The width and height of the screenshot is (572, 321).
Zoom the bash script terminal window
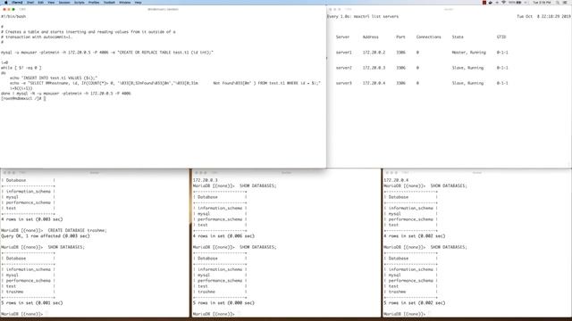13,9
